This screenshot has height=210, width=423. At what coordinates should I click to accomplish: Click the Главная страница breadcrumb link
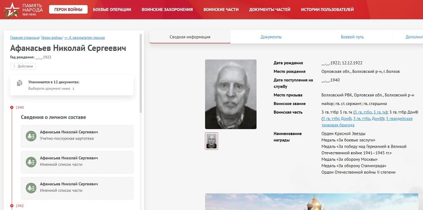point(24,38)
